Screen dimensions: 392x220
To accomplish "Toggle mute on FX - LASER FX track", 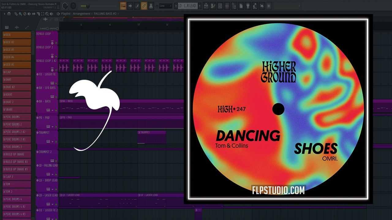I will pos(56,83).
